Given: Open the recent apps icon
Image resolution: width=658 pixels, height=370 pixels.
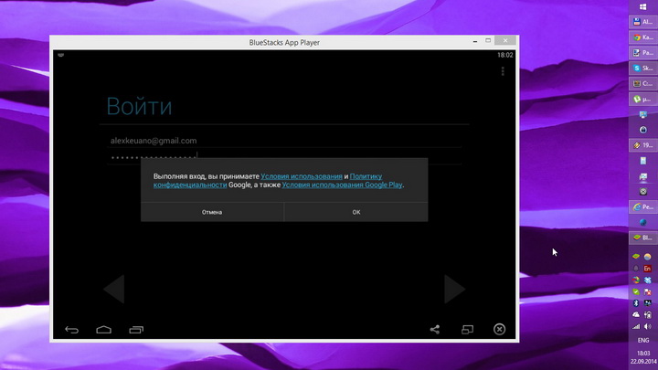Looking at the screenshot, I should (136, 330).
